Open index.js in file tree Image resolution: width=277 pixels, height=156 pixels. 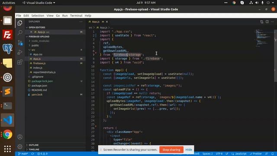38,68
